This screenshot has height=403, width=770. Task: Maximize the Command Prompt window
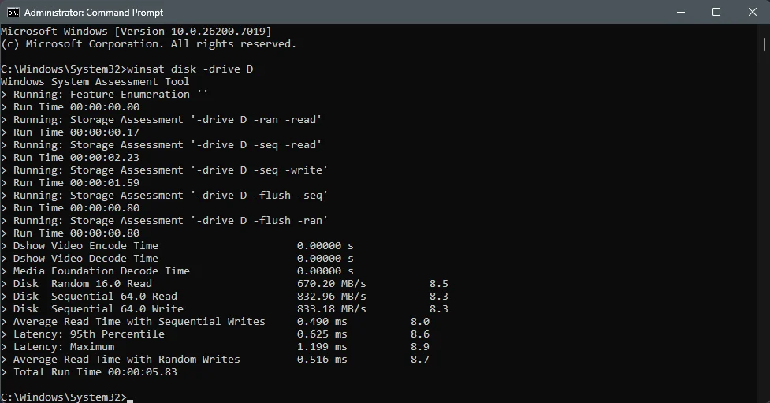716,13
